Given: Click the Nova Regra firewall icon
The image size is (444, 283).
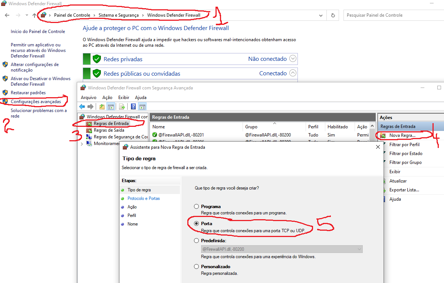Looking at the screenshot, I should pos(383,136).
